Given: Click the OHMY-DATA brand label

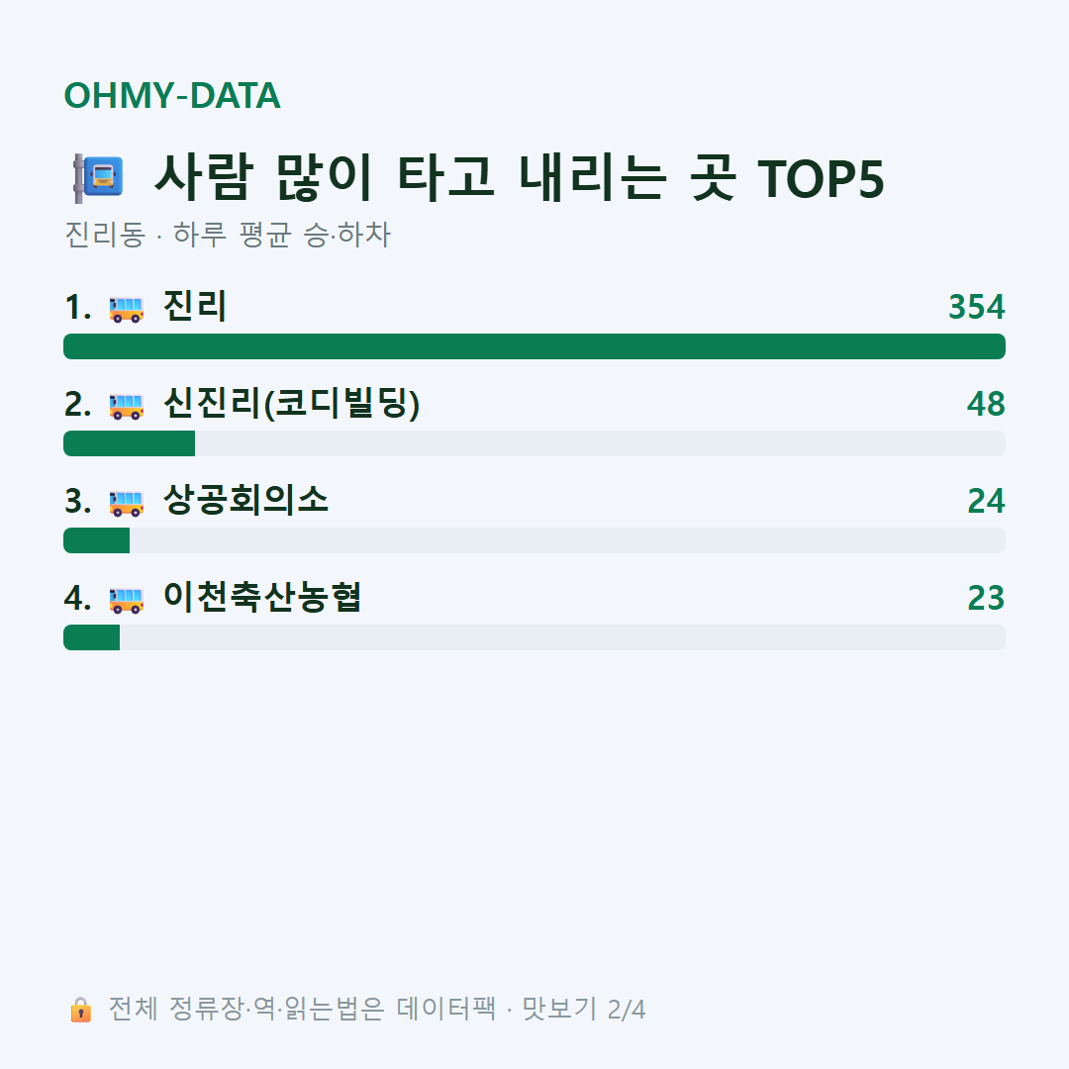Looking at the screenshot, I should tap(172, 95).
